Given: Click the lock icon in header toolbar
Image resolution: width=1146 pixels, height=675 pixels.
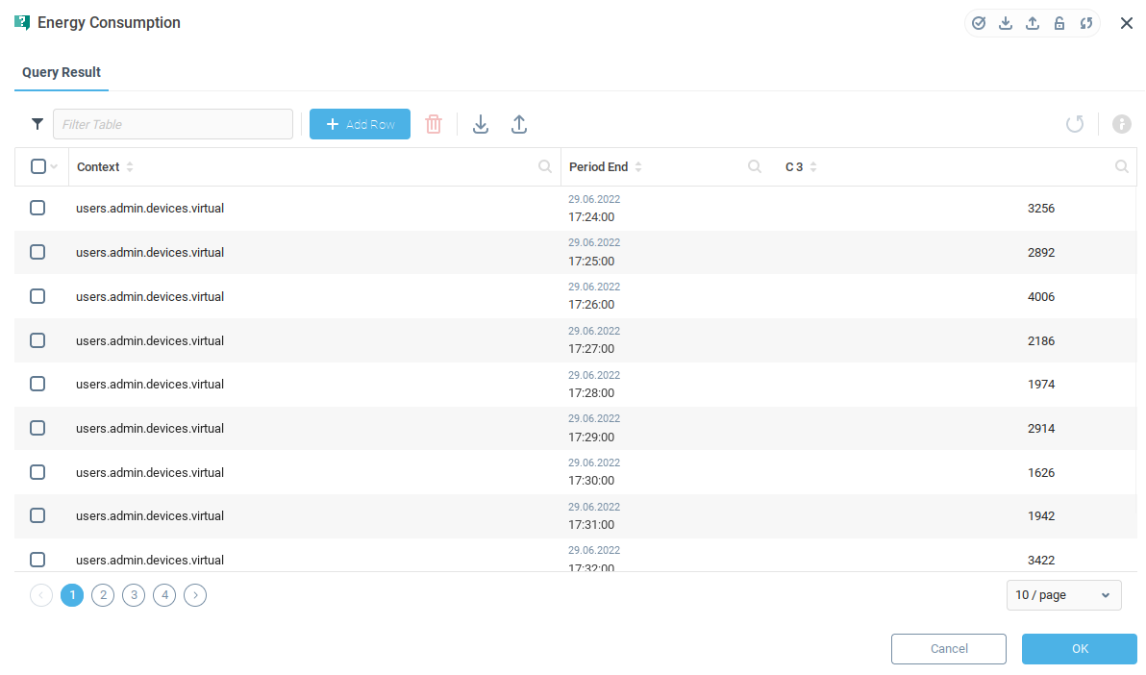Looking at the screenshot, I should point(1059,23).
